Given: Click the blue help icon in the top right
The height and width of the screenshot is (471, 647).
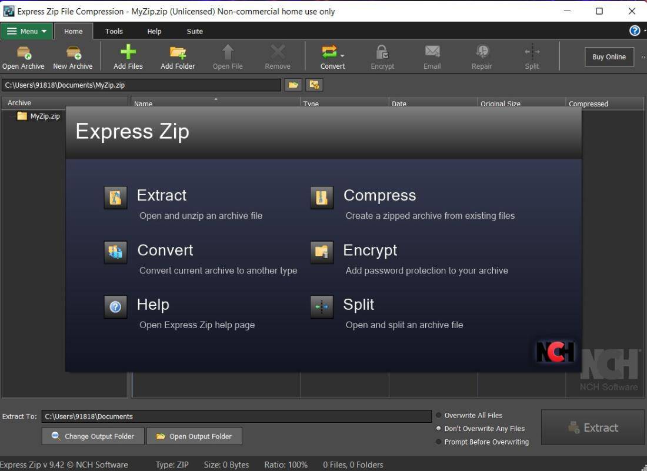Looking at the screenshot, I should coord(634,31).
